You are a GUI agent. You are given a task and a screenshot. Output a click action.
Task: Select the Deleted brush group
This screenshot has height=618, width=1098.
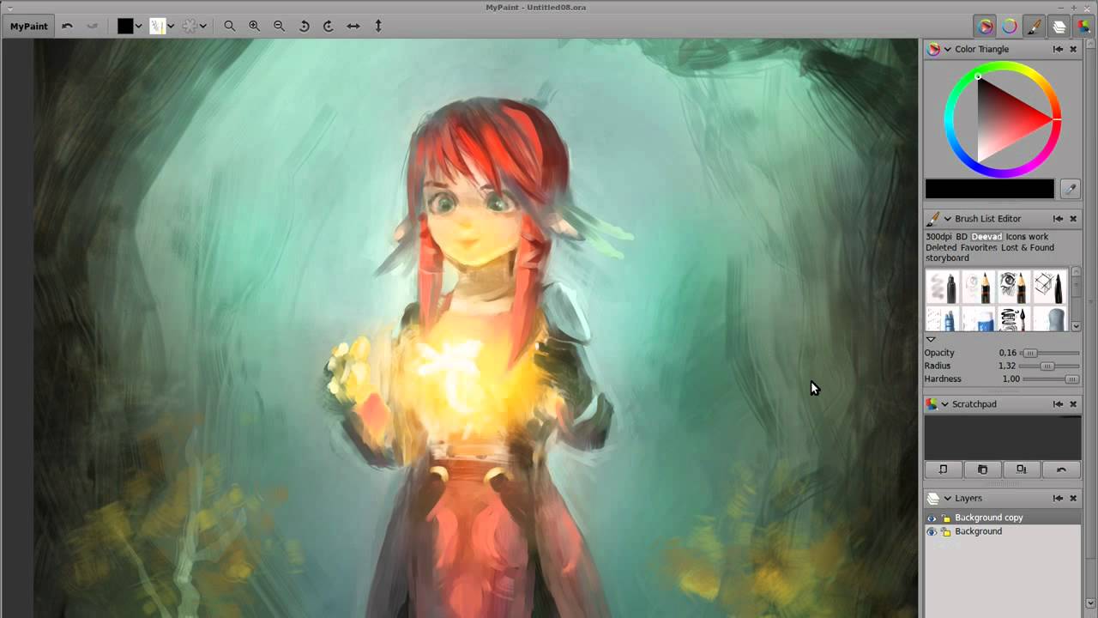tap(941, 247)
